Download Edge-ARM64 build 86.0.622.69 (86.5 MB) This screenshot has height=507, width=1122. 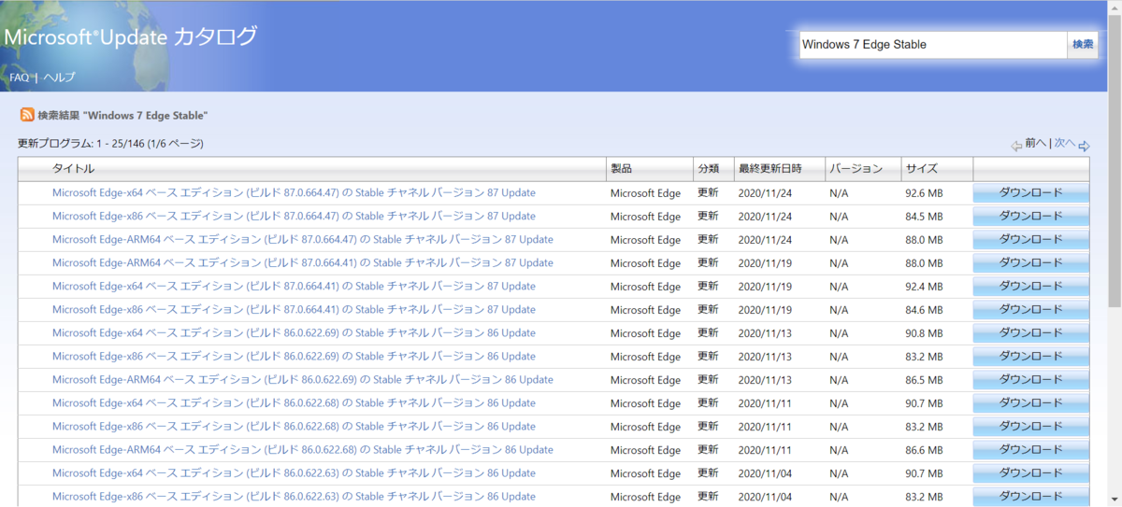(x=1031, y=380)
